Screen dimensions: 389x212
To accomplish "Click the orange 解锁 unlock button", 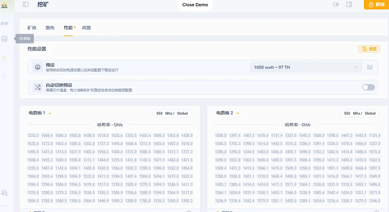I will pos(376,5).
